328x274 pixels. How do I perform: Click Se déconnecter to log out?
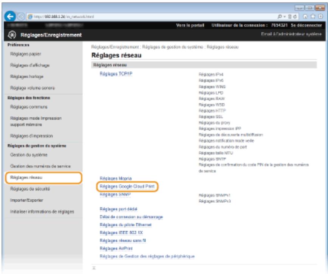point(306,25)
